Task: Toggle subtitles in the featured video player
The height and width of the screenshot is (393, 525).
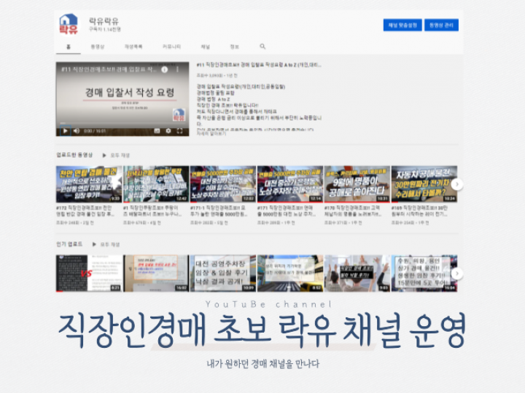Action: pos(156,131)
